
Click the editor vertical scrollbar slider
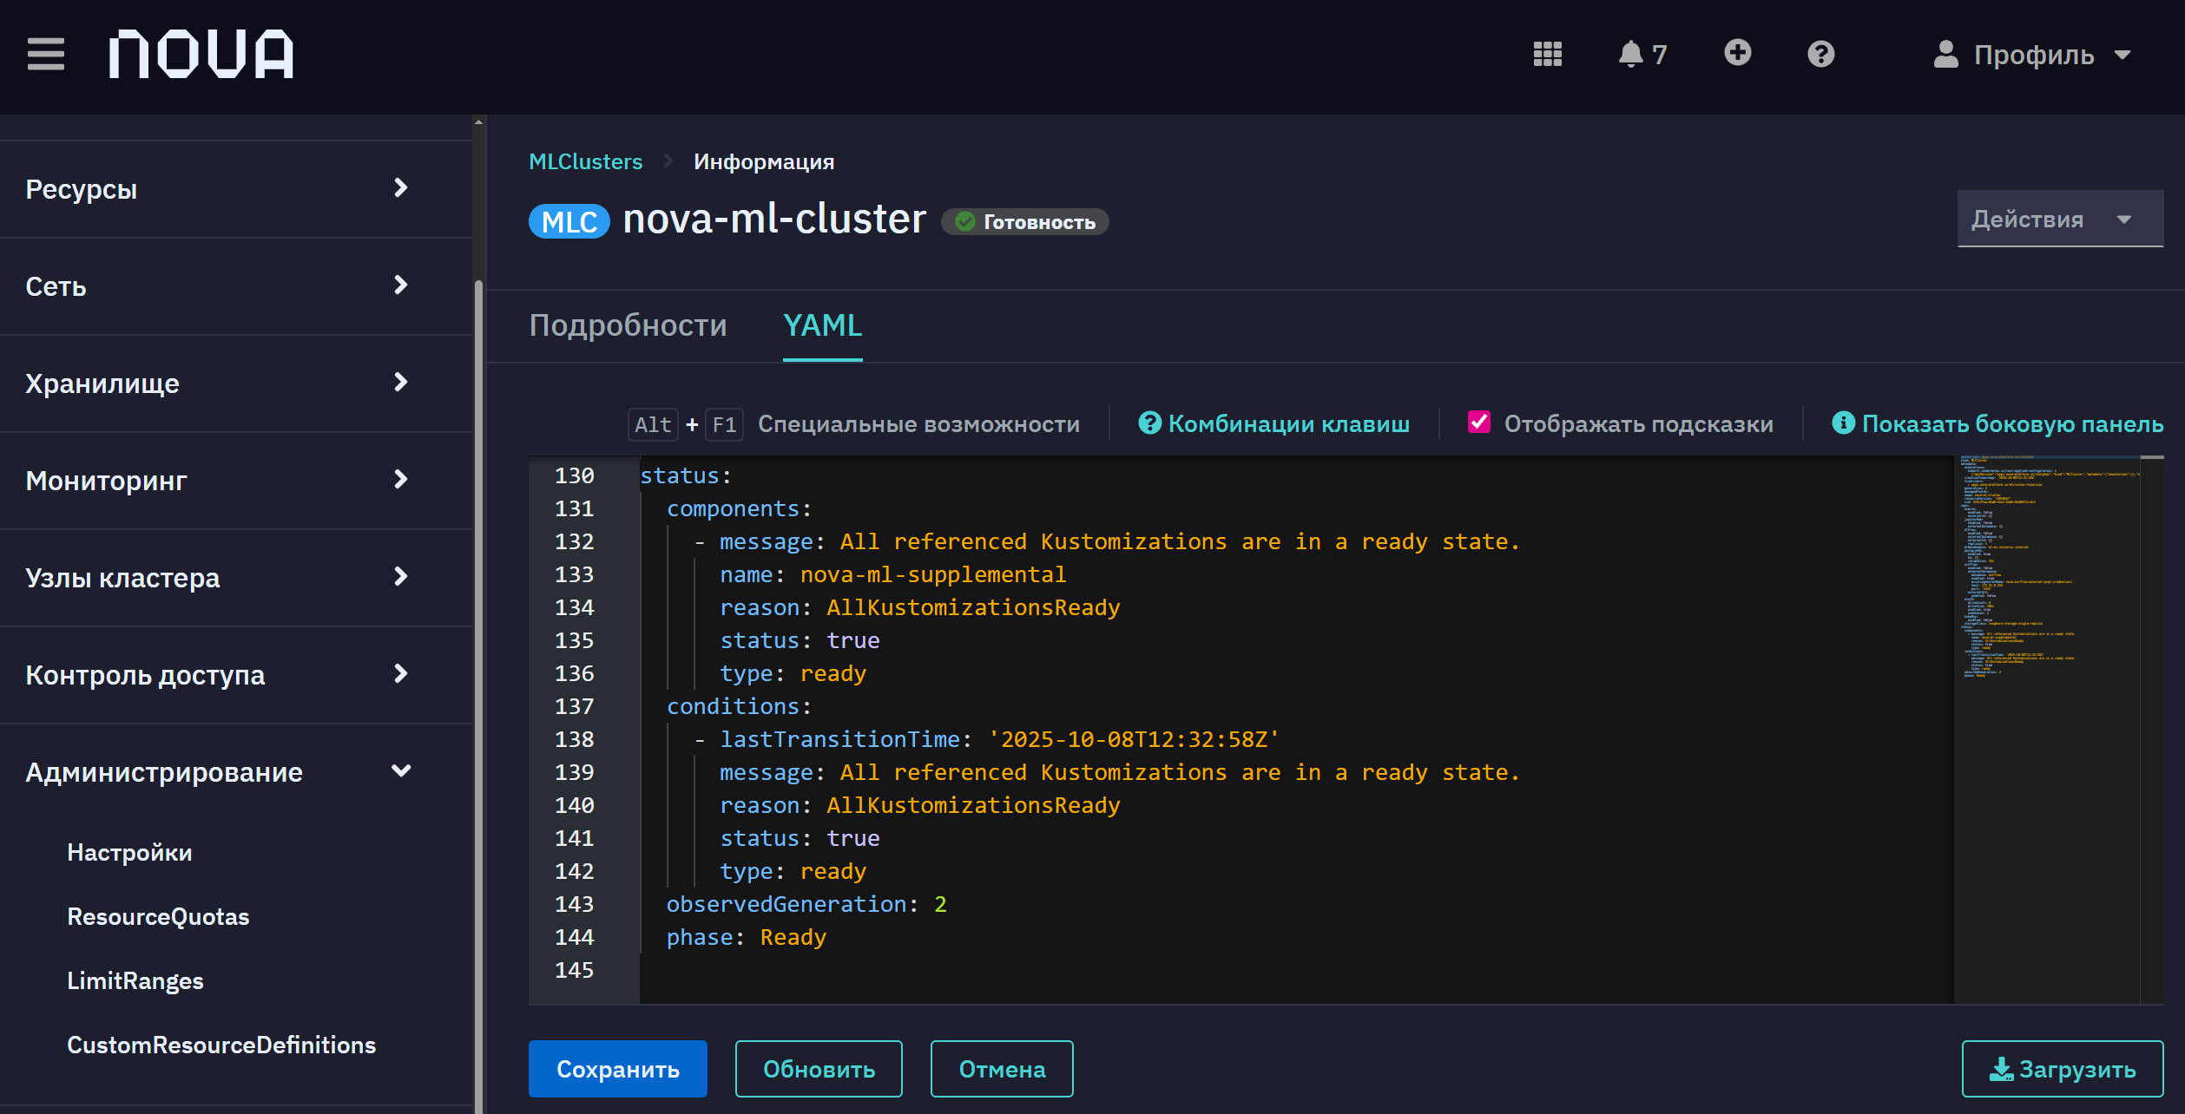(2151, 457)
